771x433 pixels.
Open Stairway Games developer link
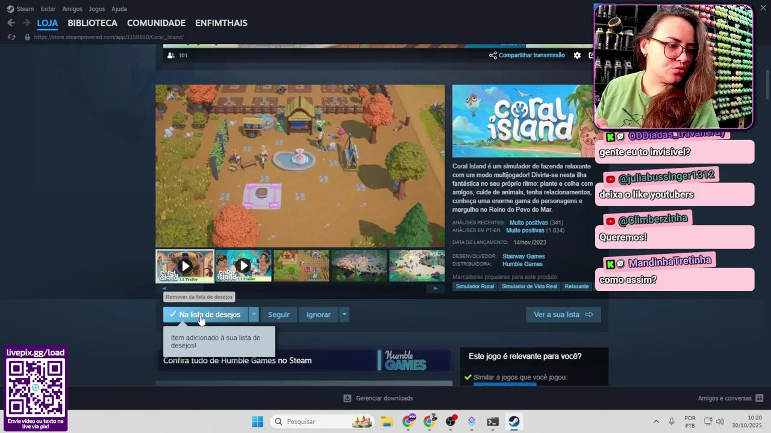[x=523, y=256]
